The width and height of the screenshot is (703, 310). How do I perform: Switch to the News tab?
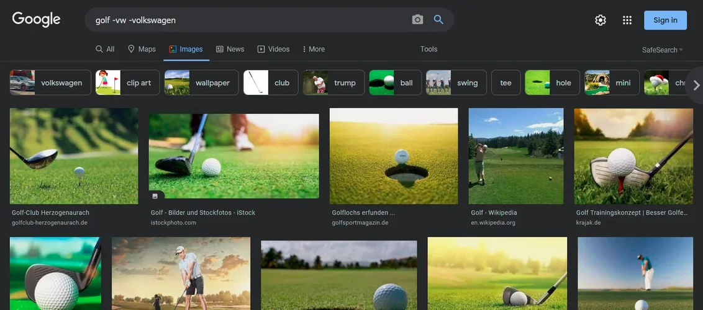pos(230,49)
